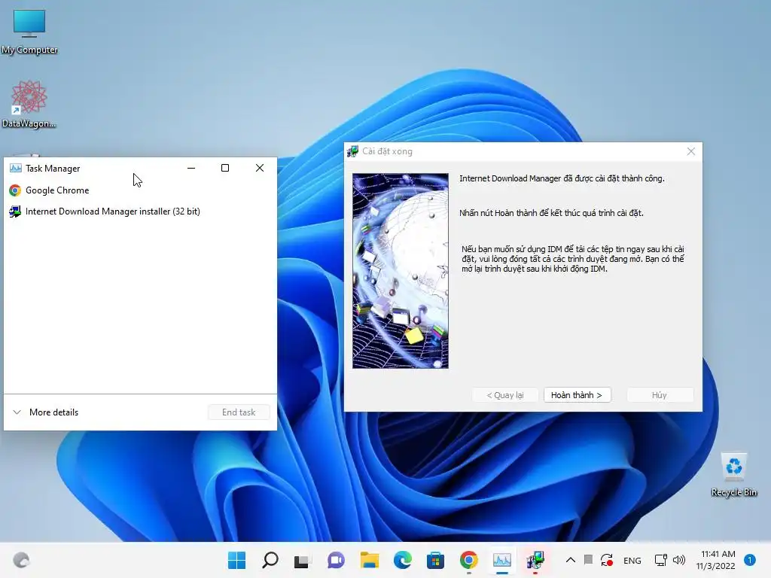
Task: Click the Google Chrome icon in Task Manager list
Action: coord(15,190)
